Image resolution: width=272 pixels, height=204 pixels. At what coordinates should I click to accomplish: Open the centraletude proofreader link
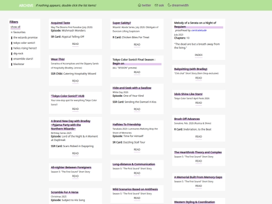click(199, 30)
